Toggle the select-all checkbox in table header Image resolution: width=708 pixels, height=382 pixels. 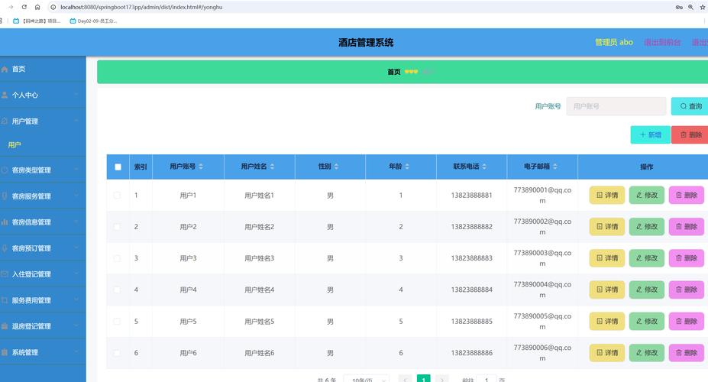point(118,167)
